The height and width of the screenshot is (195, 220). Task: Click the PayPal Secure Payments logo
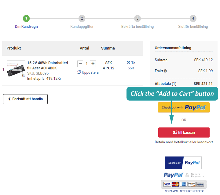coord(183,175)
